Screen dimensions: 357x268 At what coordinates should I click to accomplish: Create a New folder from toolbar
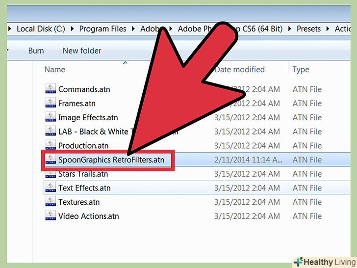[82, 51]
